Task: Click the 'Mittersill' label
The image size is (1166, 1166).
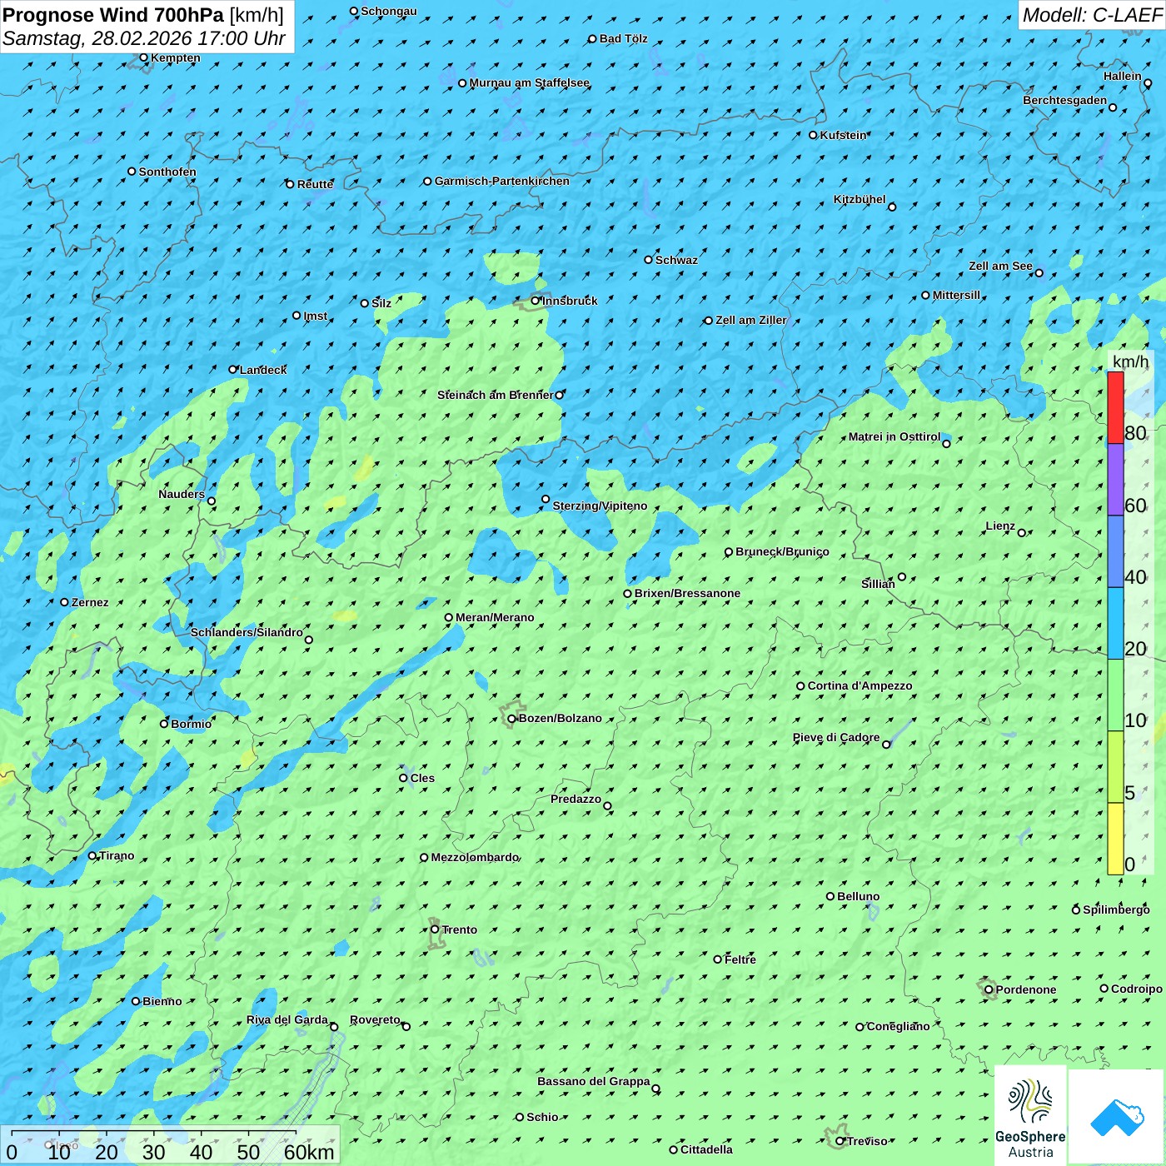Action: [957, 295]
